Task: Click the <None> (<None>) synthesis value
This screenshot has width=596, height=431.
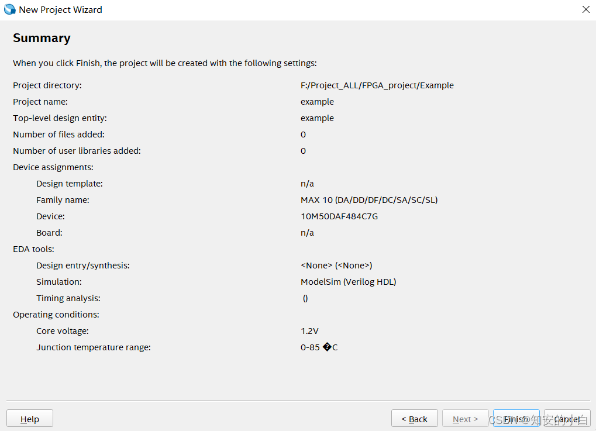Action: pyautogui.click(x=336, y=266)
